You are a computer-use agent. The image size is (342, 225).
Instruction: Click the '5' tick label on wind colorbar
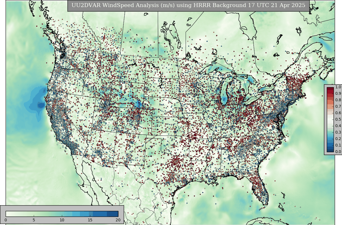point(34,220)
